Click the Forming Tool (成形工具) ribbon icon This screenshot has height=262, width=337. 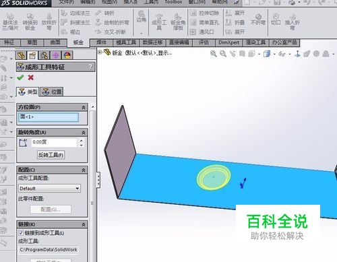159,22
